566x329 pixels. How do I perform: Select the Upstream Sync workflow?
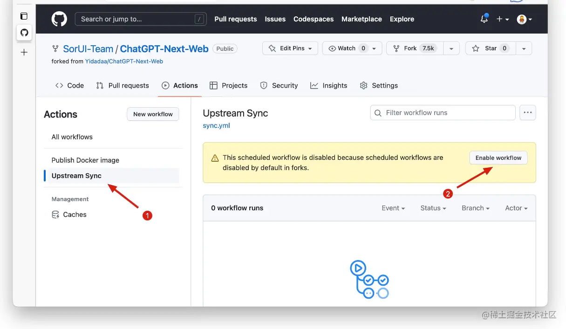click(111, 176)
